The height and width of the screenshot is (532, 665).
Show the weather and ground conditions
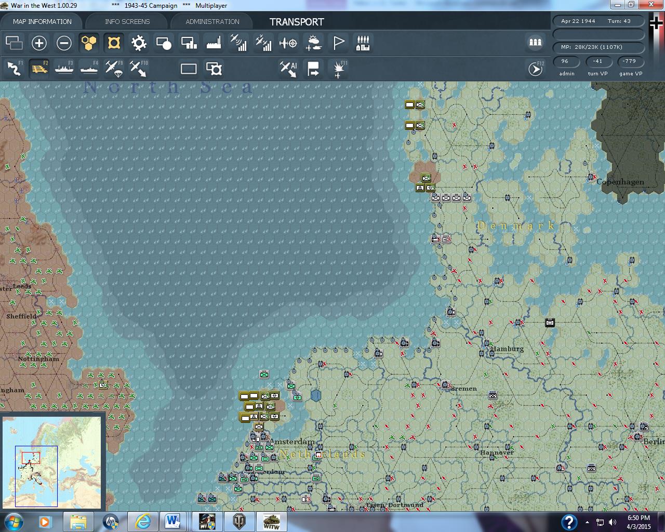[x=313, y=43]
